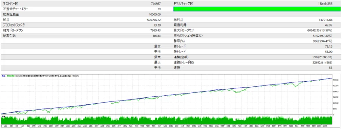Select the 最大ドローダウン label
This screenshot has width=342, height=130.
[184, 30]
